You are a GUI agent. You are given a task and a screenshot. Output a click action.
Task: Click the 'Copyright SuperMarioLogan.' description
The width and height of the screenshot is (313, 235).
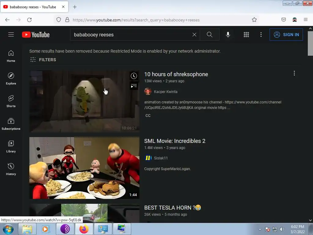(168, 169)
